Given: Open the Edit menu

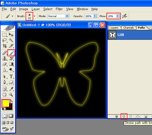Looking at the screenshot, I should [x=13, y=9].
